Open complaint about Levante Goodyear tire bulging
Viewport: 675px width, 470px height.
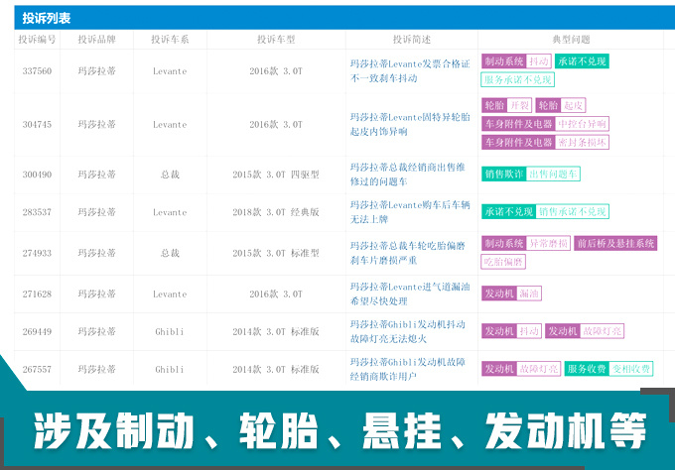point(410,124)
